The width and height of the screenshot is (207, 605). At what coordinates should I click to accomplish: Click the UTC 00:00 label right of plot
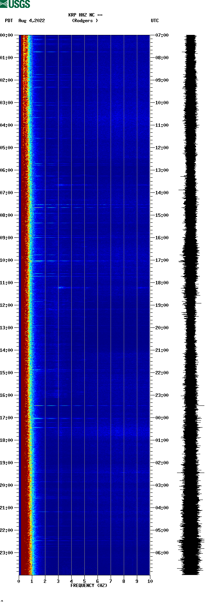[x=162, y=418]
